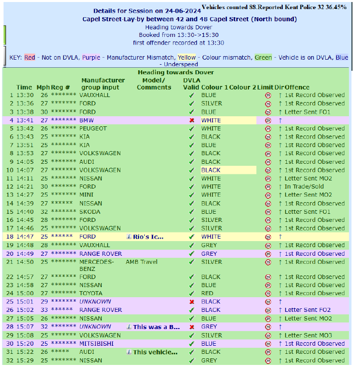Click green tick in row 9 AUDI

(192, 162)
